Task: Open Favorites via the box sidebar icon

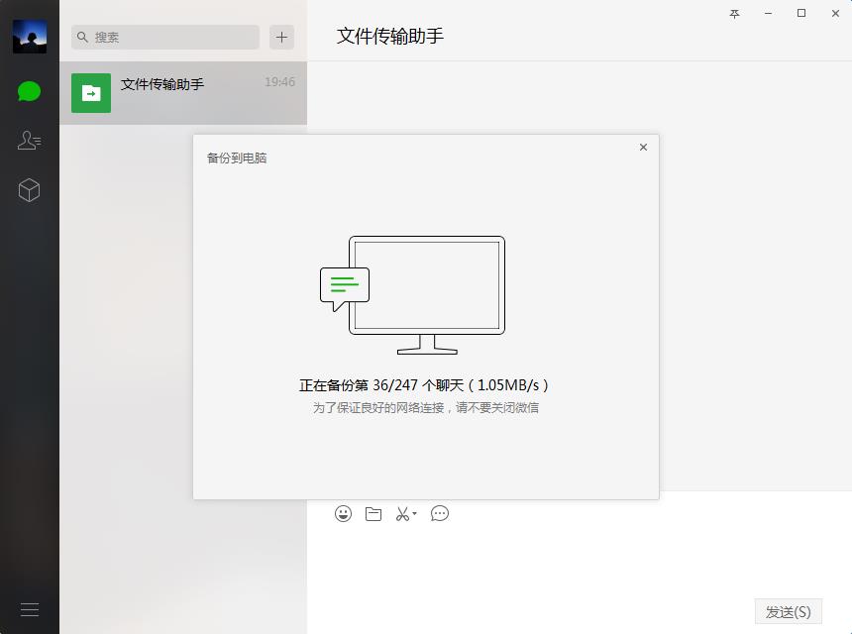Action: (x=29, y=189)
